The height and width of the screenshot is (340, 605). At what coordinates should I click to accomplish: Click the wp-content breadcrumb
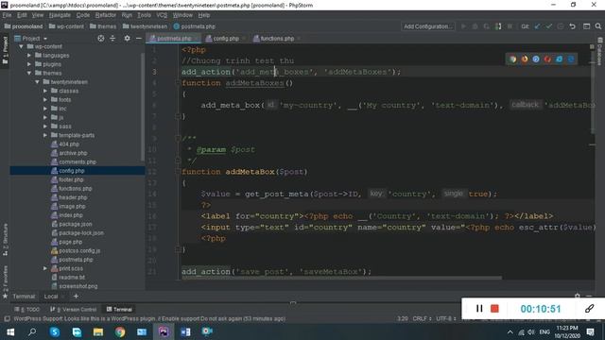[x=66, y=26]
